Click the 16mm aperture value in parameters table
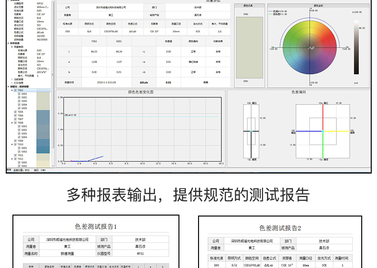 pyautogui.click(x=176, y=31)
